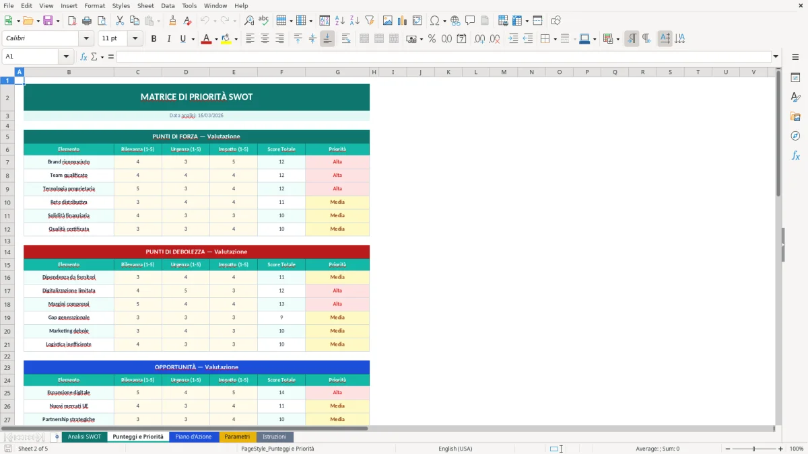808x454 pixels.
Task: Open Function Wizard beside the Name Box
Action: [83, 56]
